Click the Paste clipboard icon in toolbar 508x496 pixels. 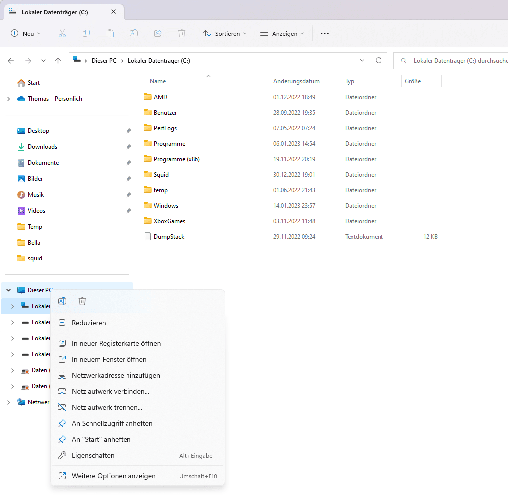coord(110,34)
